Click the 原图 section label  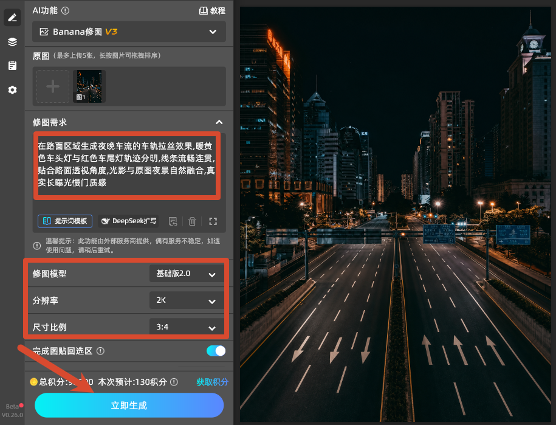click(x=41, y=56)
